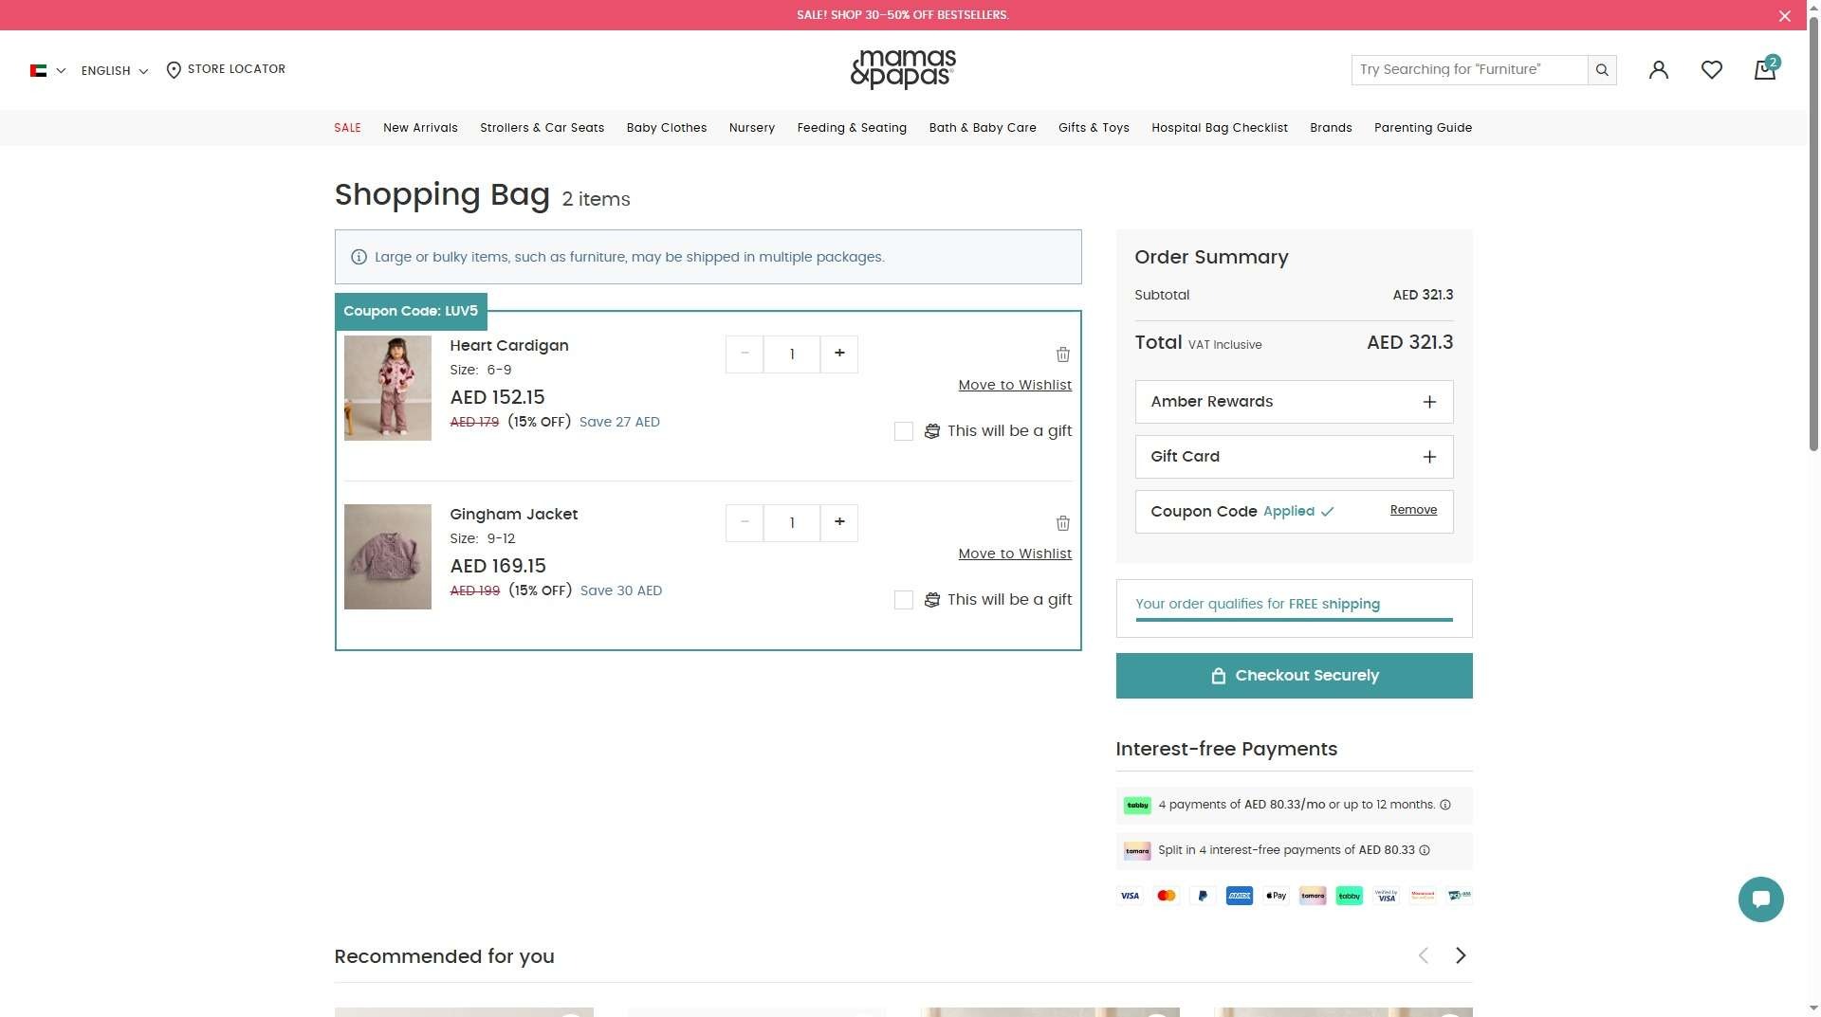Open the Nursery menu

click(x=751, y=128)
